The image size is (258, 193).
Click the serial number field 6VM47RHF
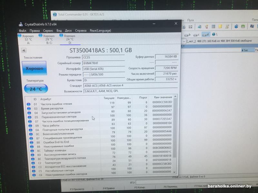(104, 63)
